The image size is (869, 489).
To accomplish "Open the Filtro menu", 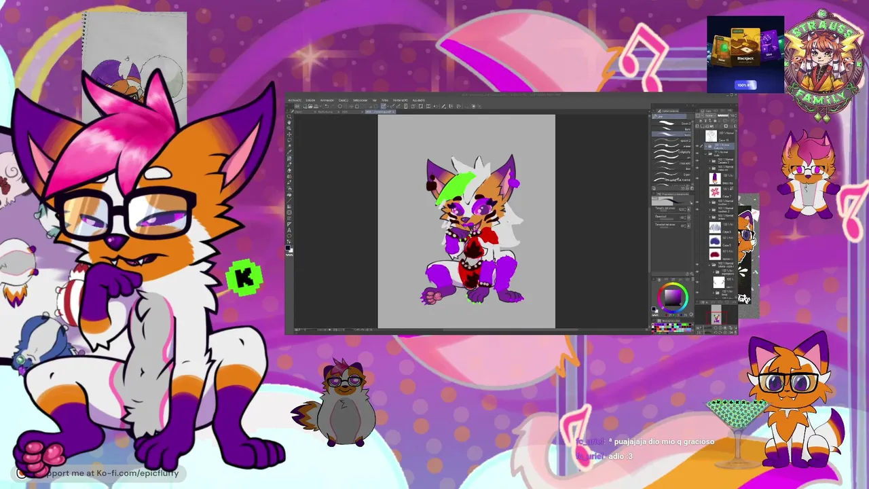I will click(x=385, y=101).
